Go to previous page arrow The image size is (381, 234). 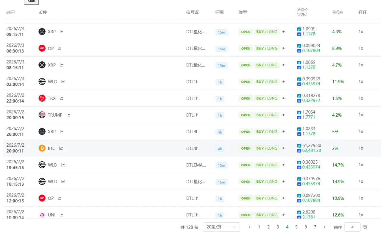point(249,227)
